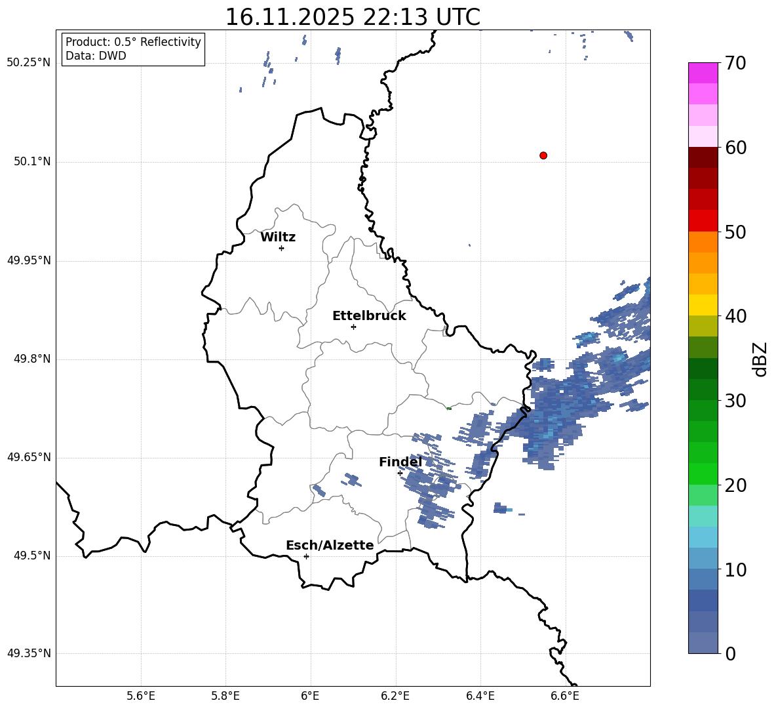Click the colorbar tick label 0
Screen dimensions: 776x709
click(731, 654)
